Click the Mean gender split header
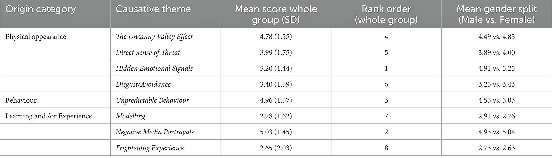 click(497, 14)
